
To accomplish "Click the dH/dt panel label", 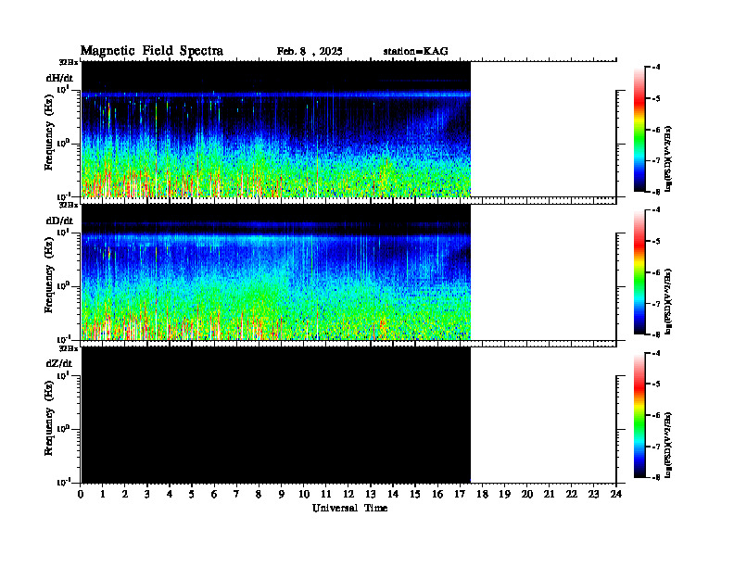I will tap(59, 78).
